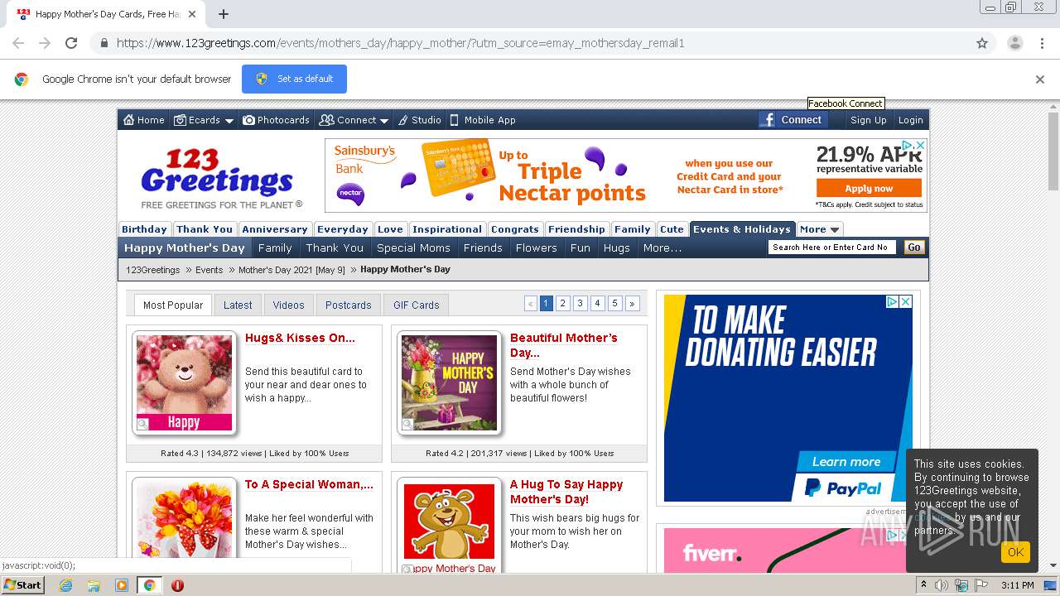The width and height of the screenshot is (1060, 596).
Task: Click the Hugs& Kisses On... title link
Action: pos(300,338)
